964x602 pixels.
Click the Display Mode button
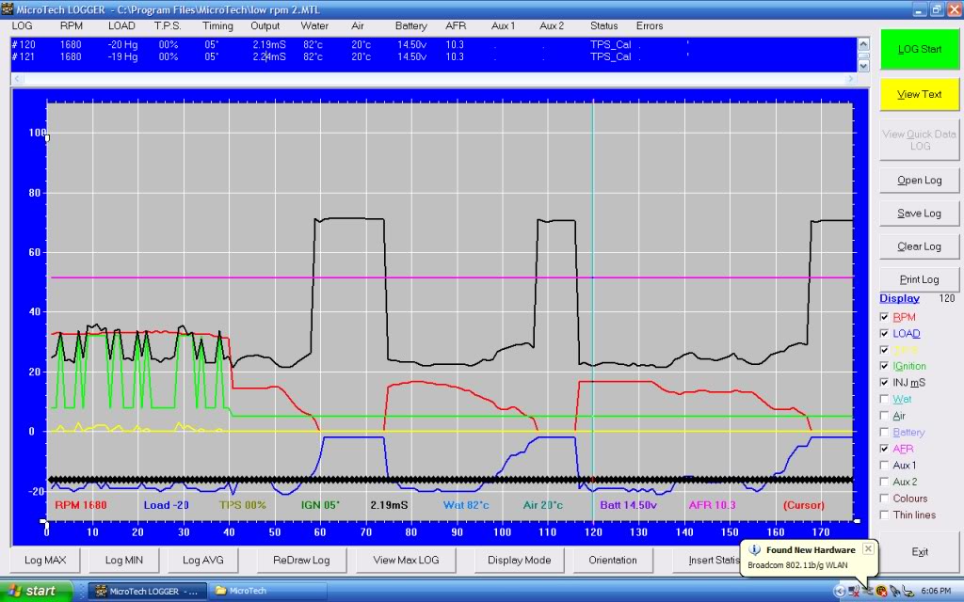click(519, 561)
